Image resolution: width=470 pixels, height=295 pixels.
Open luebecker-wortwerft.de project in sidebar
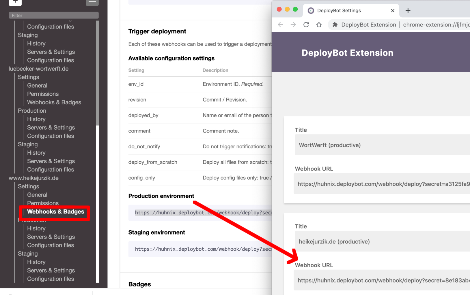pos(38,69)
